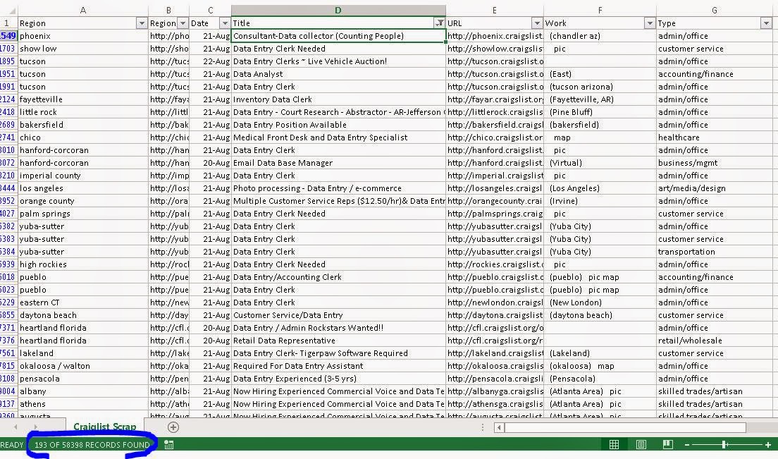Open the filtered Title column dropdown
The height and width of the screenshot is (459, 778).
click(439, 23)
